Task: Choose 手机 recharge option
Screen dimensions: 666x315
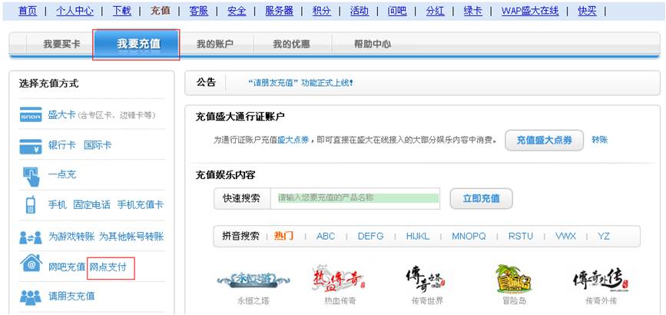Action: click(x=58, y=205)
